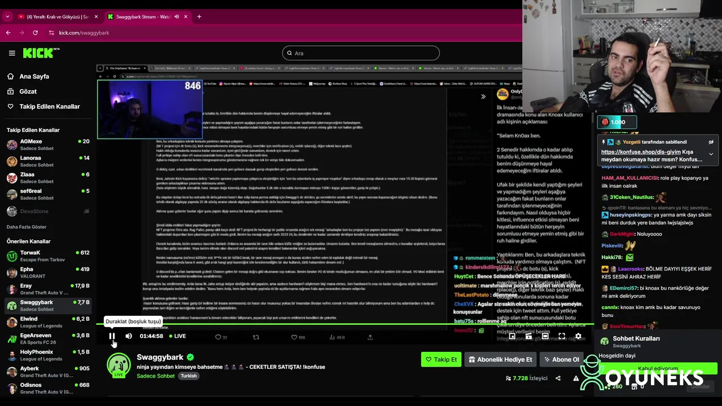
Task: Click Laacrooks username in chat
Action: coord(631,269)
